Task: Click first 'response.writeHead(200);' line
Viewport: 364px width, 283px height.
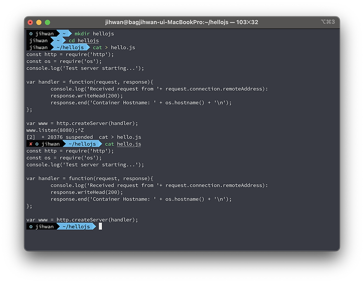Action: click(86, 96)
